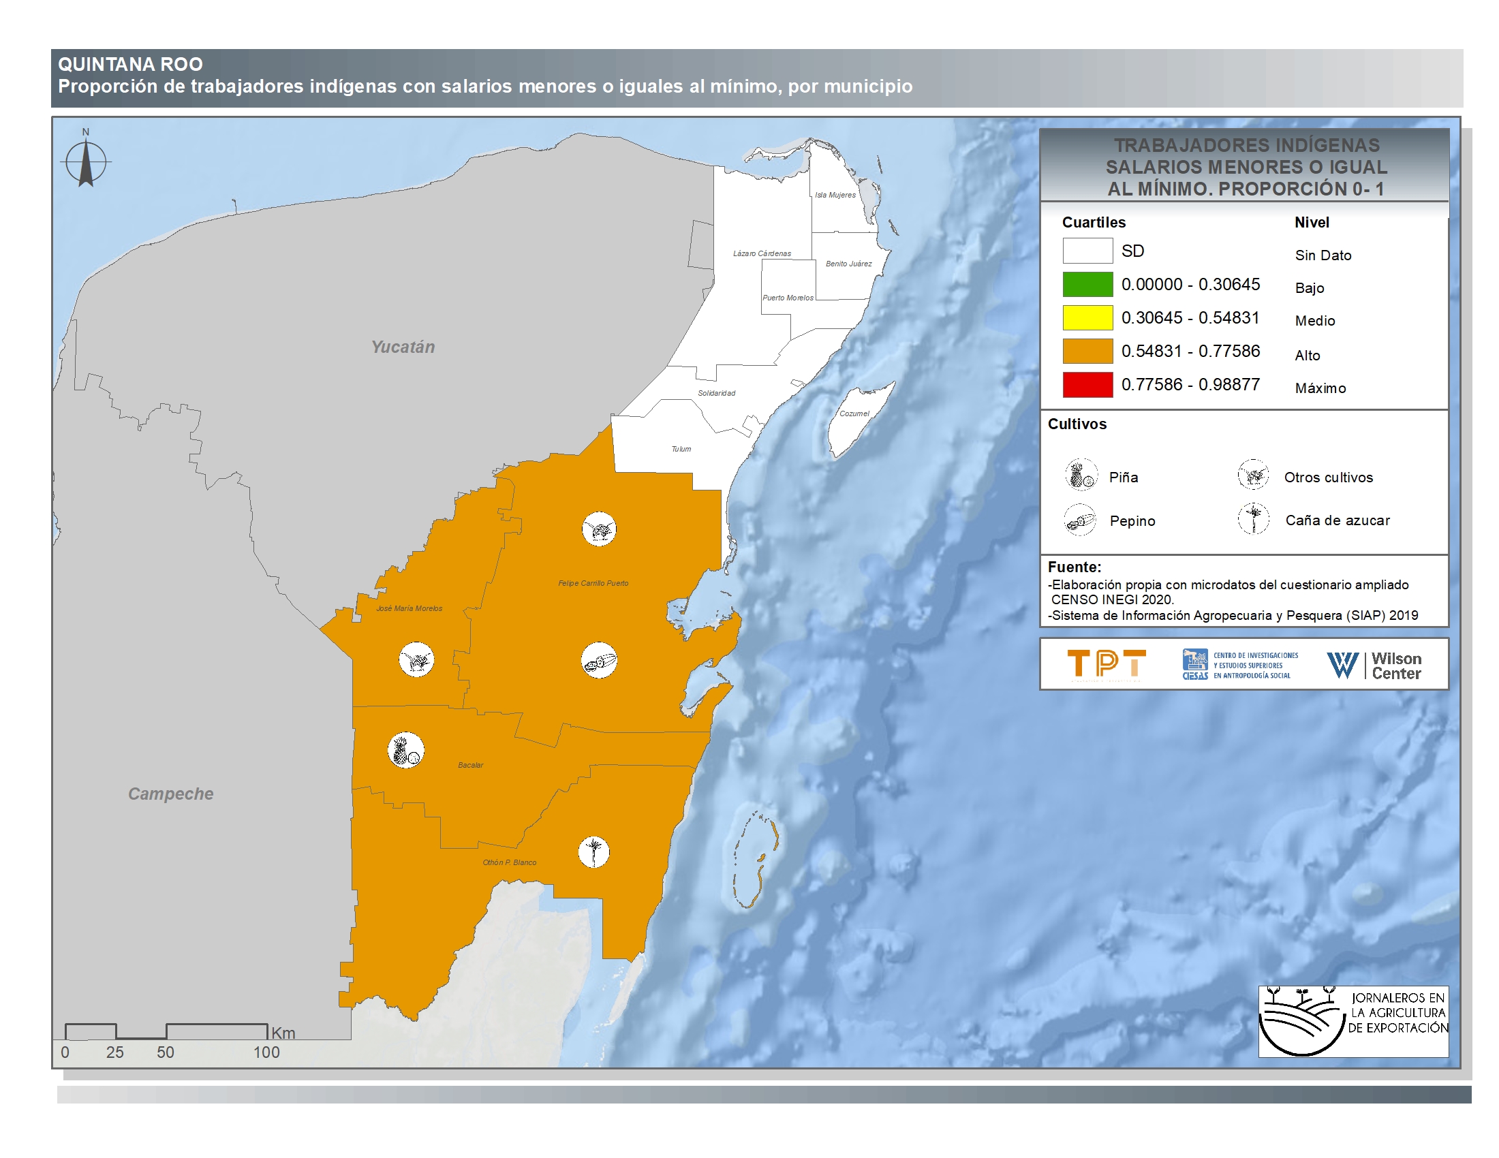
Task: Click the upper crop icon in Felipe Carrillo Puerto
Action: (599, 529)
